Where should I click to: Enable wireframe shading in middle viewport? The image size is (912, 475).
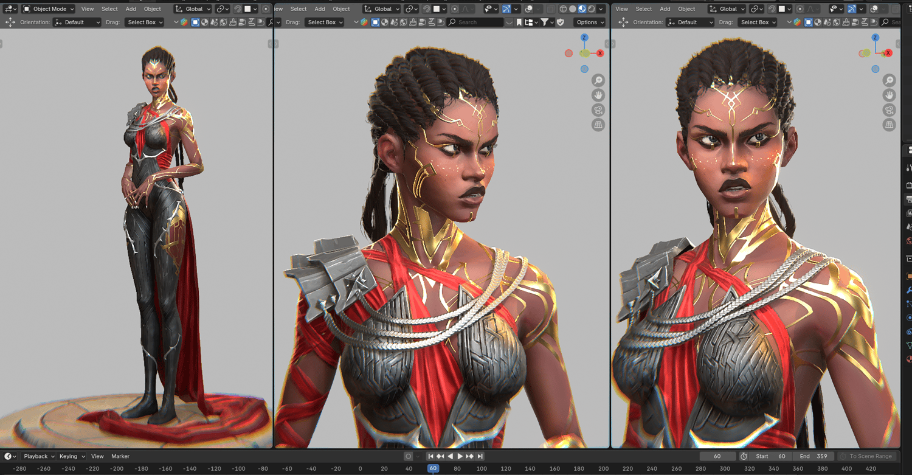[563, 9]
